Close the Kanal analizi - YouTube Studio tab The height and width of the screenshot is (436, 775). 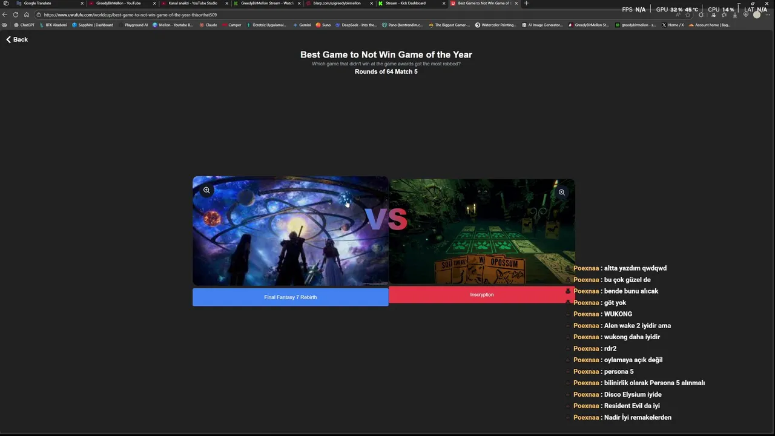[226, 3]
